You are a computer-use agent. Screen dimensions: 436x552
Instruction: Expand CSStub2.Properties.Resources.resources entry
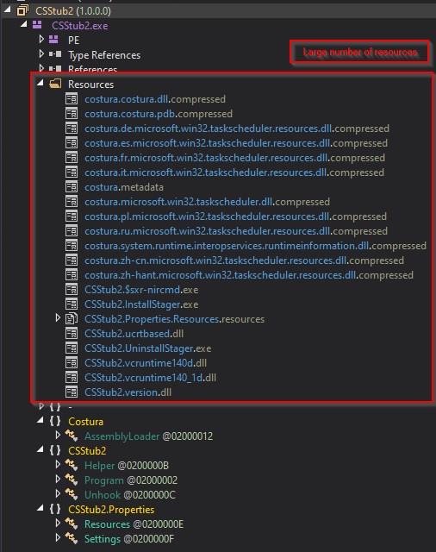click(x=58, y=318)
